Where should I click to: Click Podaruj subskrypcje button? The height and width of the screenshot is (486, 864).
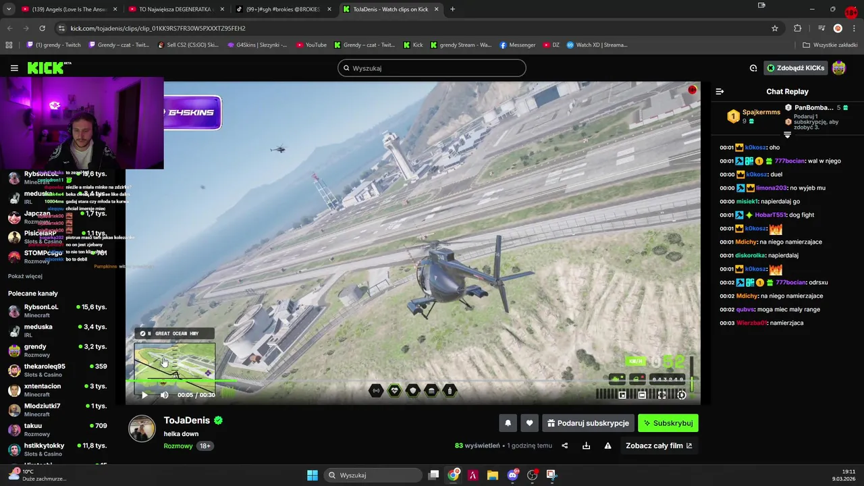pos(588,423)
